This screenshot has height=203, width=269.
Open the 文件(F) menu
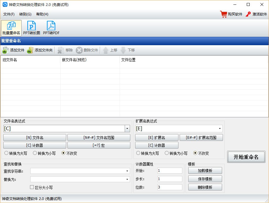[x=9, y=14]
